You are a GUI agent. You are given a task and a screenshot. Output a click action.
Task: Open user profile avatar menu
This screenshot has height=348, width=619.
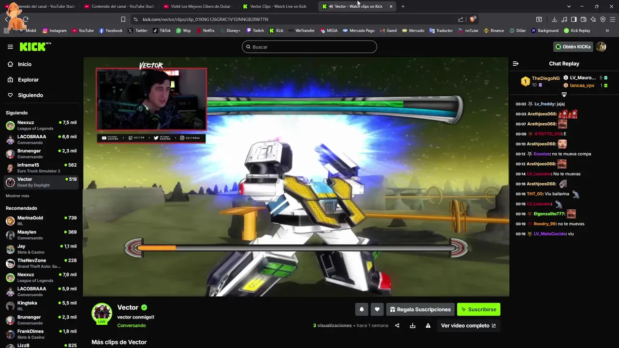click(x=601, y=47)
